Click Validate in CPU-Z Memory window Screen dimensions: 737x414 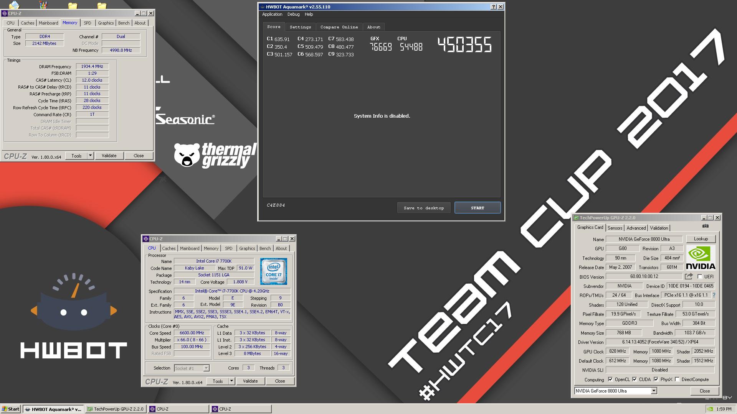[109, 156]
